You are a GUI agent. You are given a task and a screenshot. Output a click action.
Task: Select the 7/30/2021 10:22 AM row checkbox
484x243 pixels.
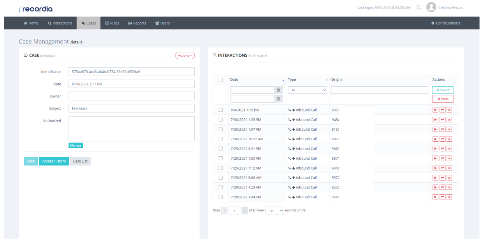click(x=220, y=139)
